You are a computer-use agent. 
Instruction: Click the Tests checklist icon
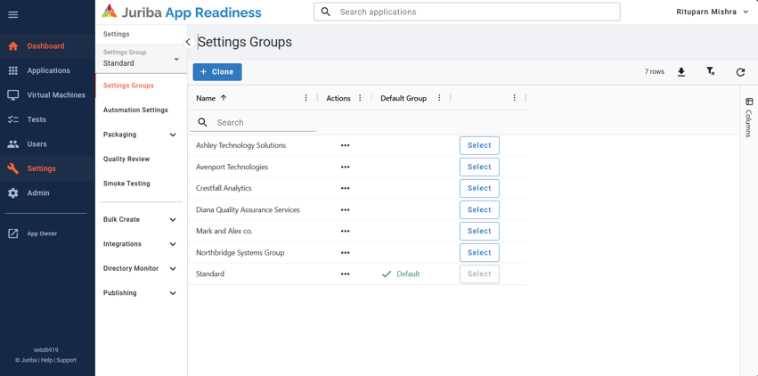click(x=13, y=119)
